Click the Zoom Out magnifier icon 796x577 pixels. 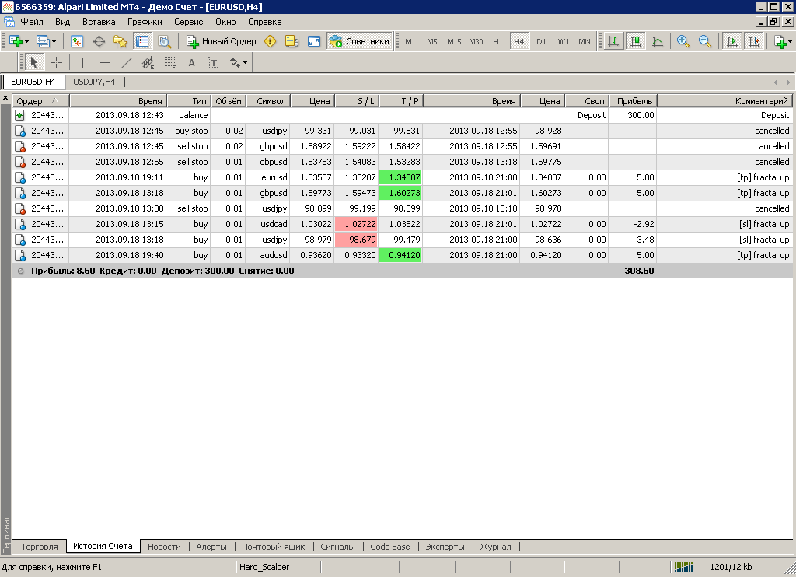pos(705,41)
